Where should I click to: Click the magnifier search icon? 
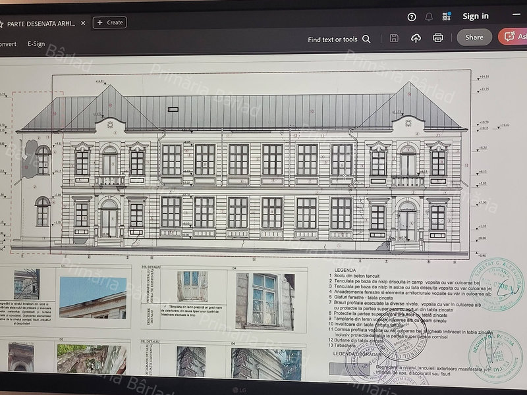tap(366, 39)
